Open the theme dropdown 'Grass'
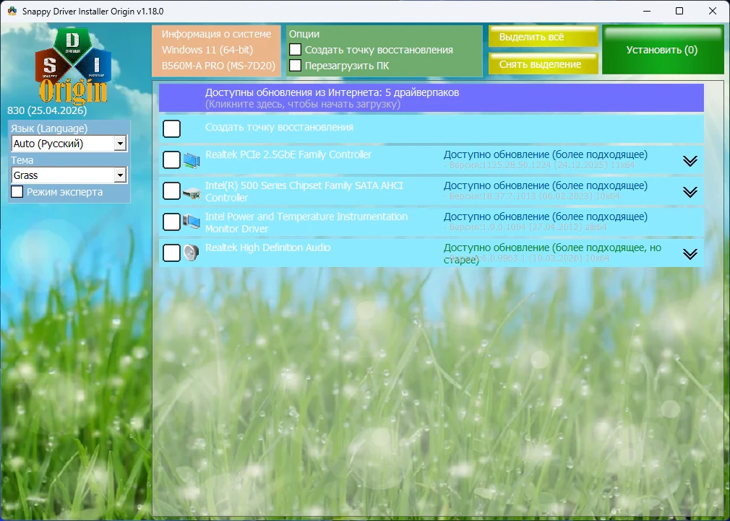Viewport: 730px width, 521px height. tap(69, 175)
